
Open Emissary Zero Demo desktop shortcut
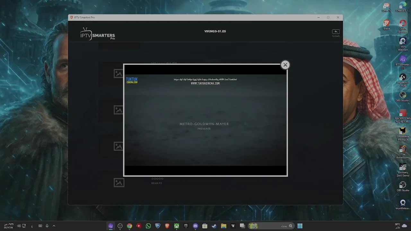(x=403, y=171)
